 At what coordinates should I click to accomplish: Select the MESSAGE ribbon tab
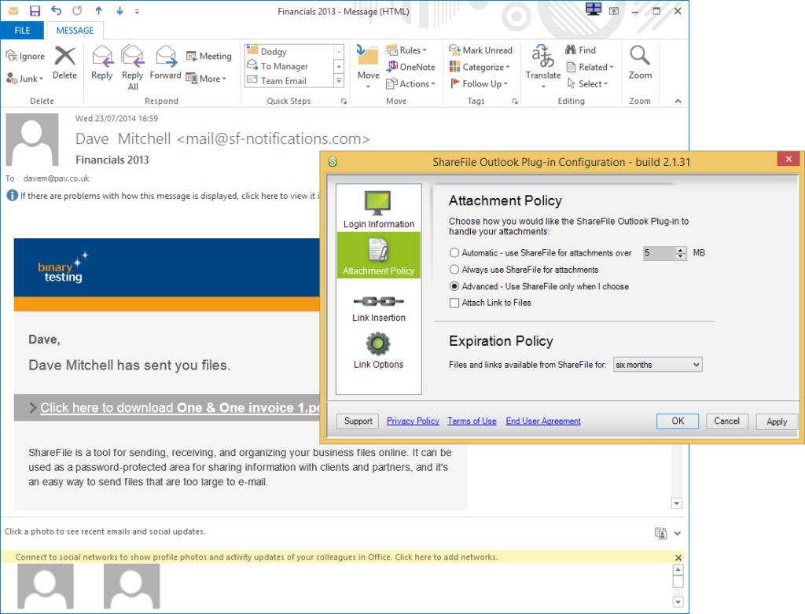tap(75, 30)
